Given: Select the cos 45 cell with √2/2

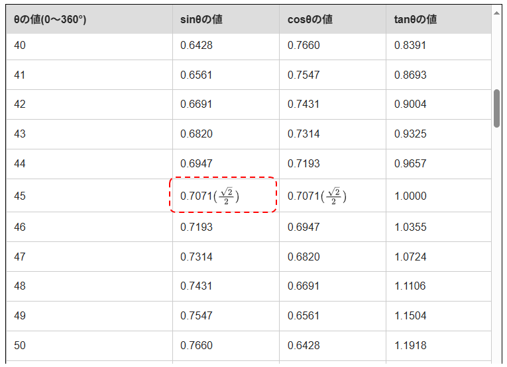Looking at the screenshot, I should coord(317,196).
